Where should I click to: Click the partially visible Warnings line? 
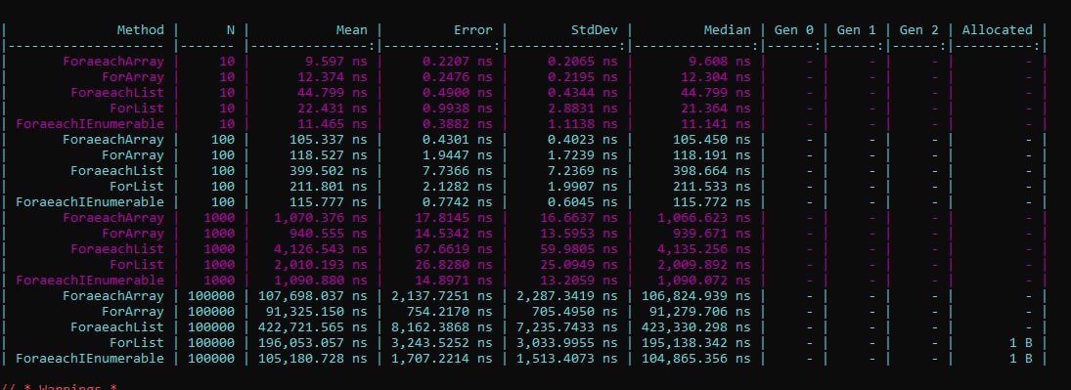click(60, 387)
